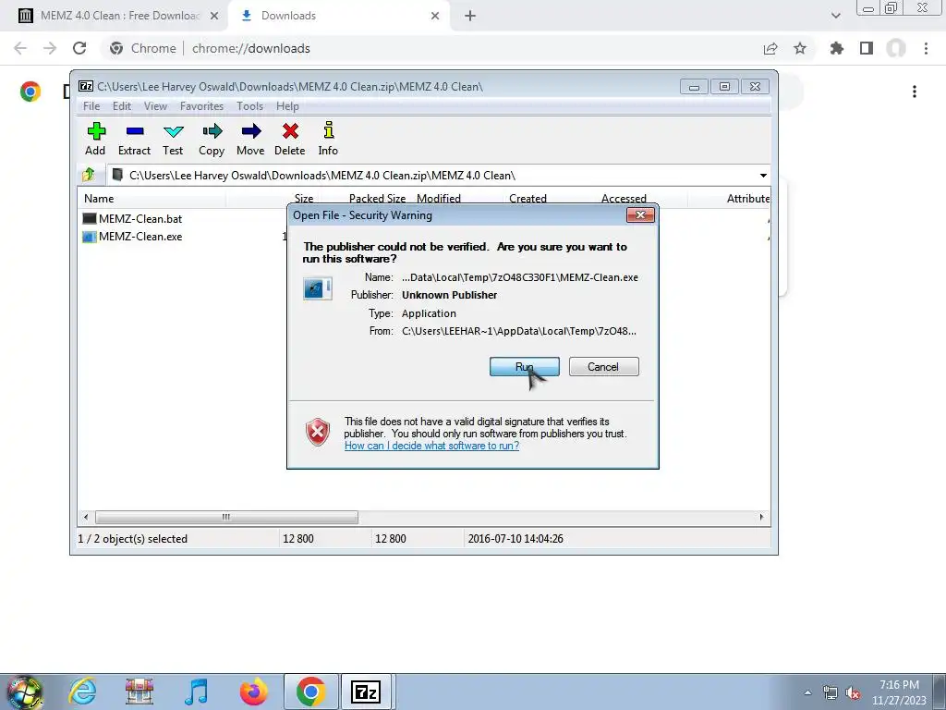Image resolution: width=946 pixels, height=710 pixels.
Task: Close the Security Warning dialog
Action: click(x=640, y=214)
